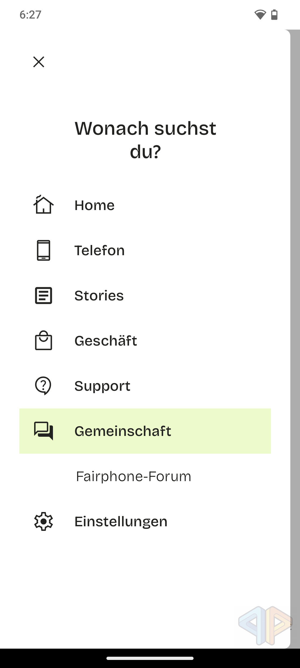Tap the battery status icon
This screenshot has height=668, width=300.
274,15
